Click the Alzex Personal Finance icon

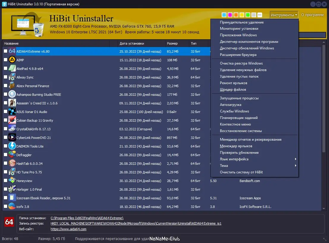(12, 86)
